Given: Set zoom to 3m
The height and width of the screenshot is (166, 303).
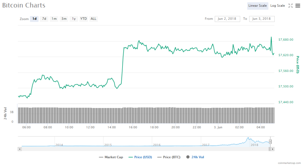Looking at the screenshot, I should [x=64, y=19].
